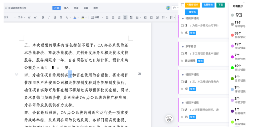This screenshot has width=253, height=128.
Task: Open the font name dropdown 仿宋
Action: (10, 17)
